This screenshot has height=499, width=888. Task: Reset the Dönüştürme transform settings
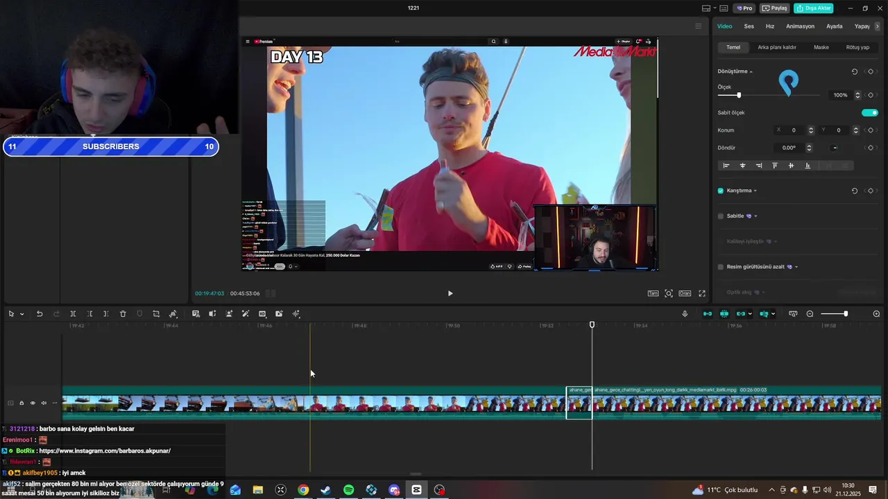pos(854,71)
